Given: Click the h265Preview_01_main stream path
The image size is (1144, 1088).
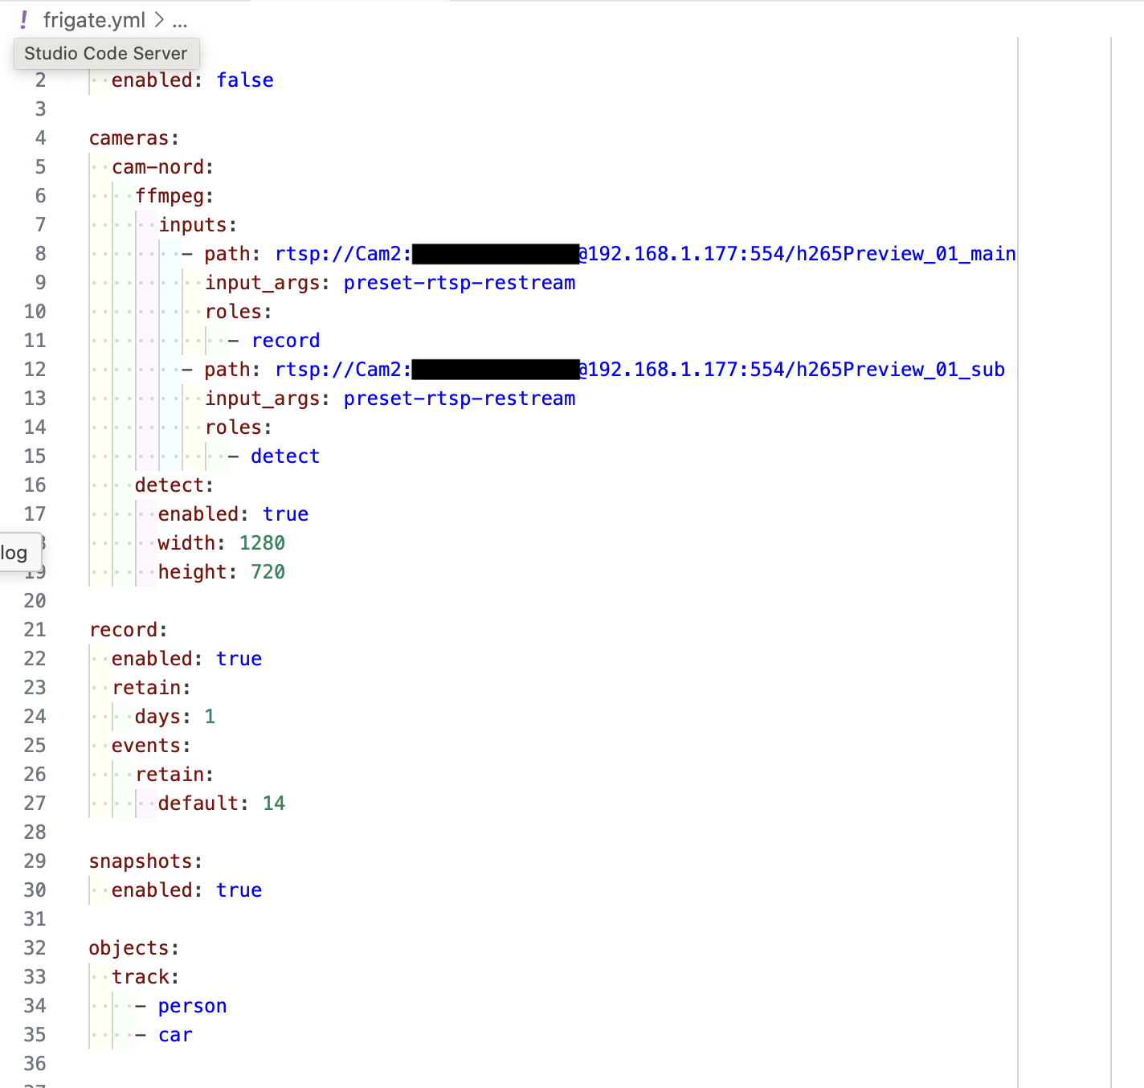Looking at the screenshot, I should coord(905,254).
